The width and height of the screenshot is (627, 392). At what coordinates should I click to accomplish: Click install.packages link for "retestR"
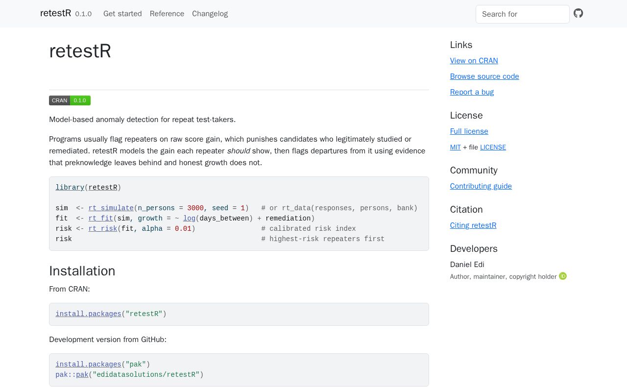(x=88, y=314)
